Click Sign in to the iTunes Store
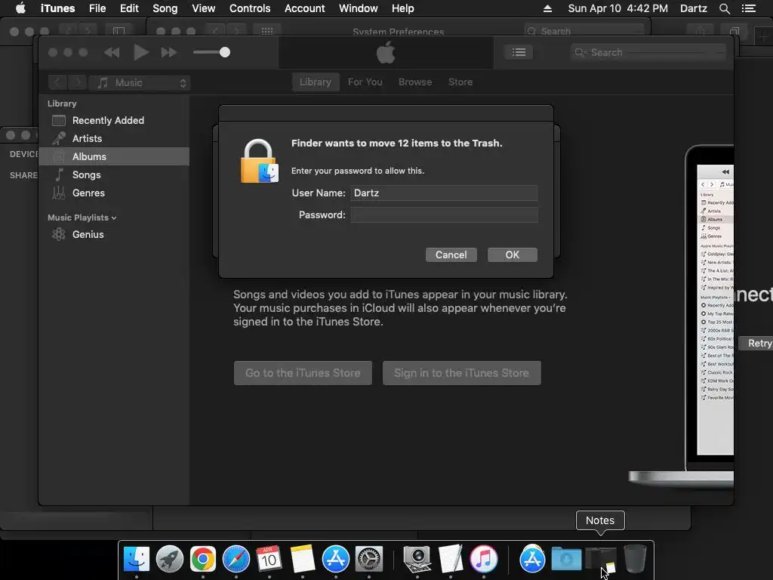Image resolution: width=773 pixels, height=580 pixels. point(461,373)
